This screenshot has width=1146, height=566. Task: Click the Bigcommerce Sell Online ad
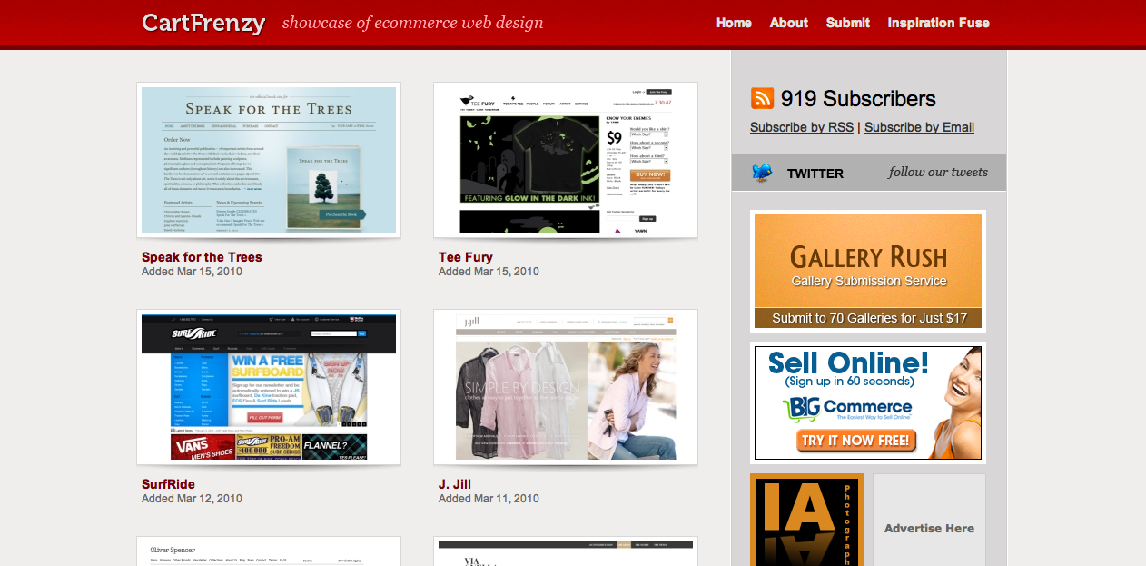tap(868, 402)
